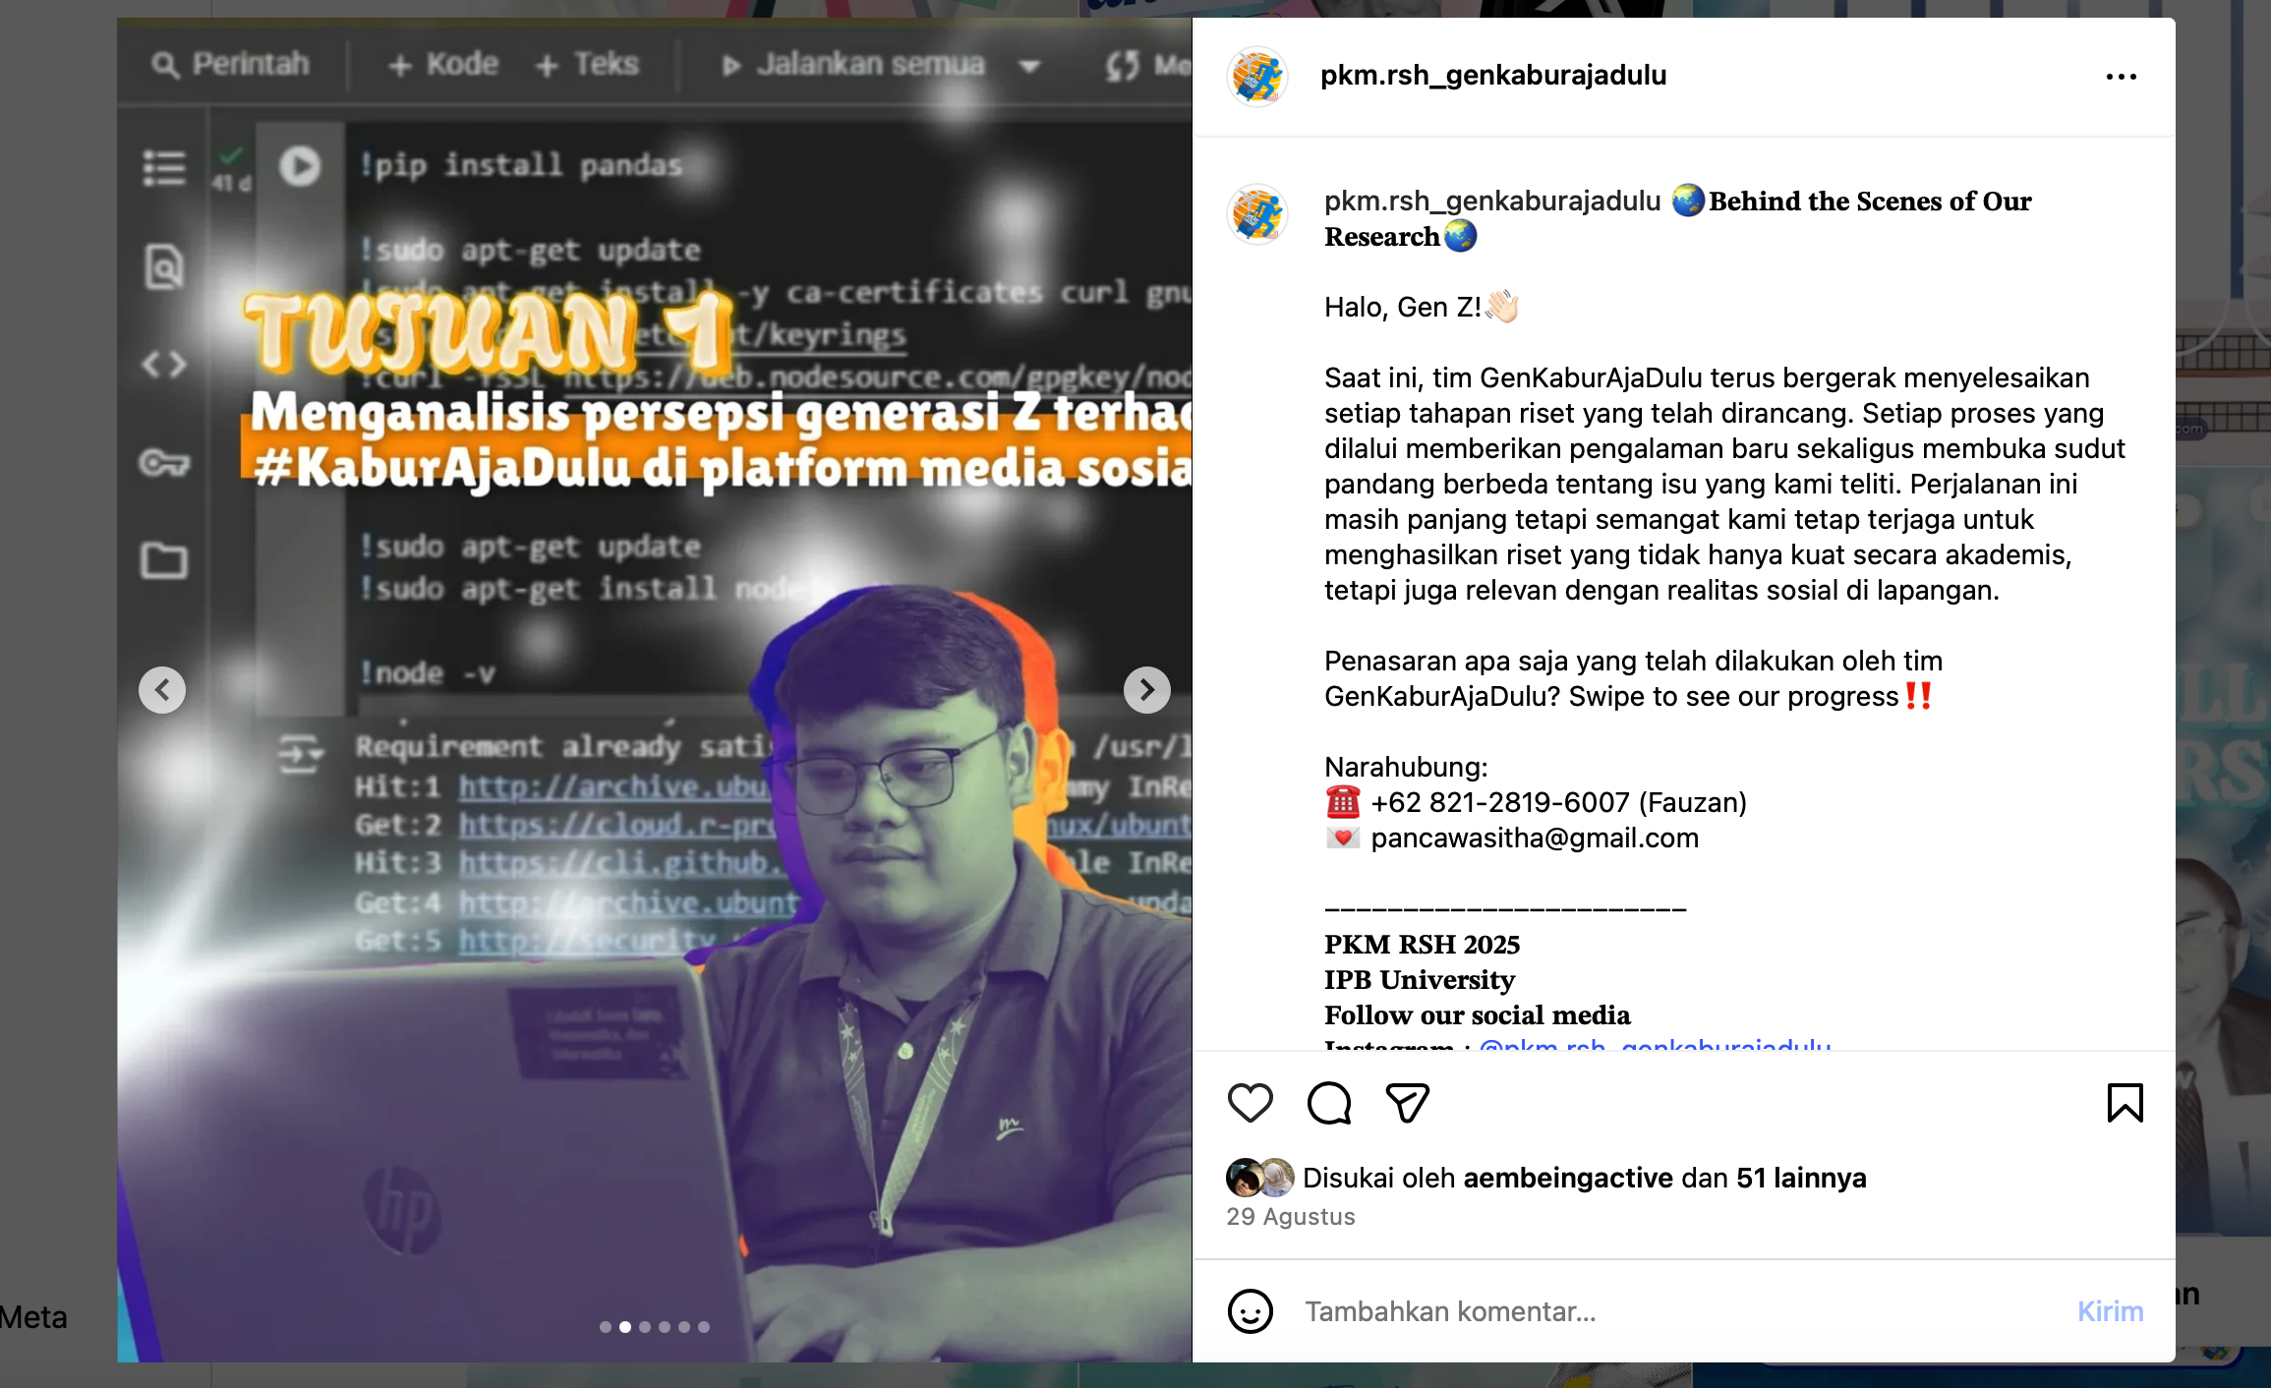Select the last carousel indicator dot
2271x1388 pixels.
click(x=703, y=1326)
